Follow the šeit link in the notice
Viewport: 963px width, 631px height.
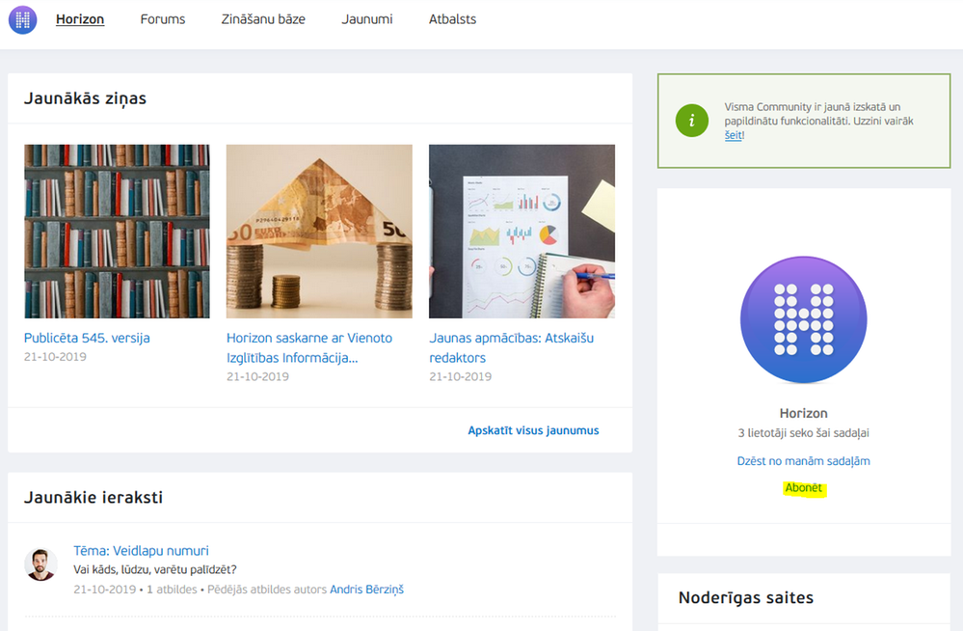(x=734, y=135)
